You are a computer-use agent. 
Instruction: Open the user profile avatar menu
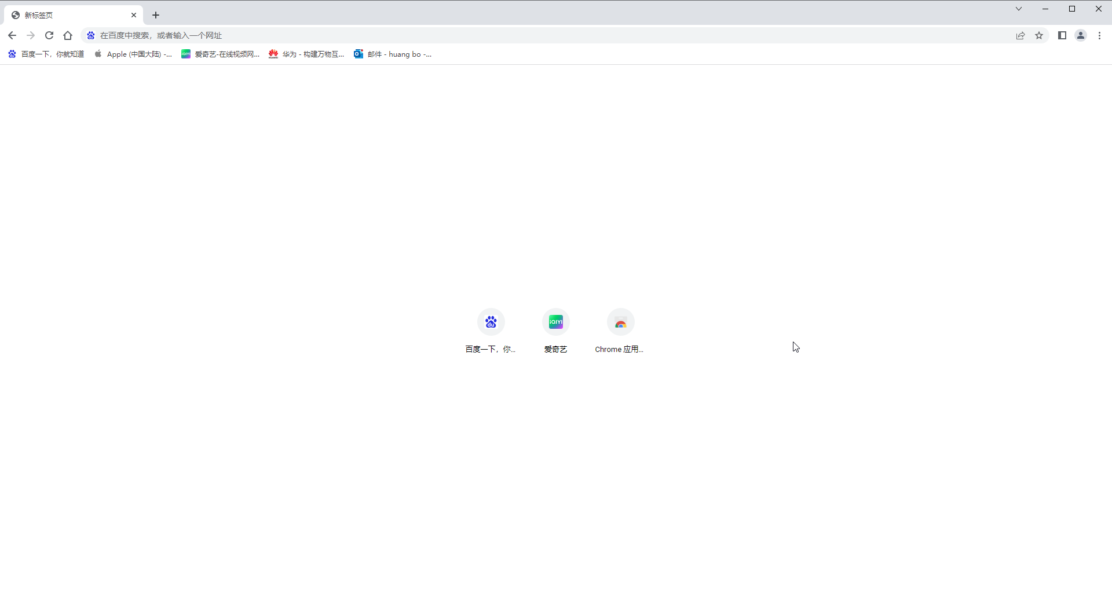coord(1081,35)
